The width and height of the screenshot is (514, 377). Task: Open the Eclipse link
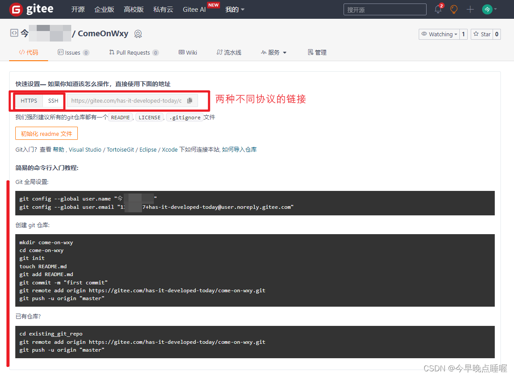click(x=148, y=149)
